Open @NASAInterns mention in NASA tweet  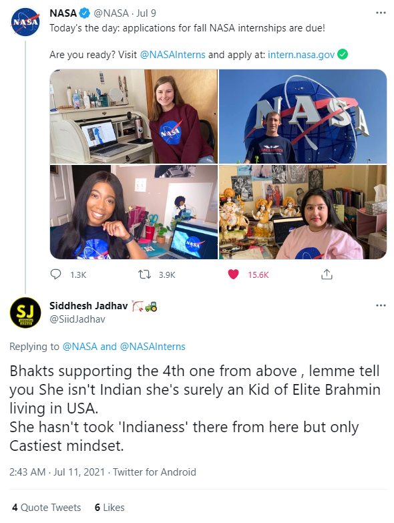coord(173,54)
